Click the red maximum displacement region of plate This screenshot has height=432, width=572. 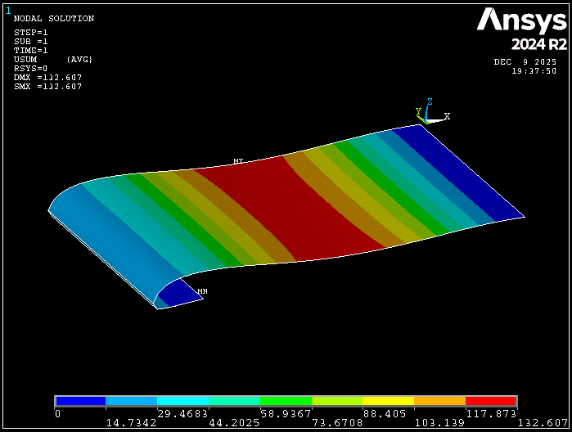pyautogui.click(x=292, y=208)
